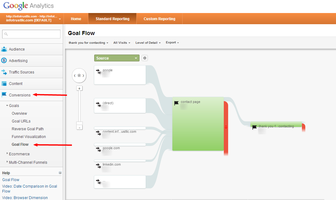The height and width of the screenshot is (200, 336).
Task: Go to the Home tab
Action: (x=76, y=19)
